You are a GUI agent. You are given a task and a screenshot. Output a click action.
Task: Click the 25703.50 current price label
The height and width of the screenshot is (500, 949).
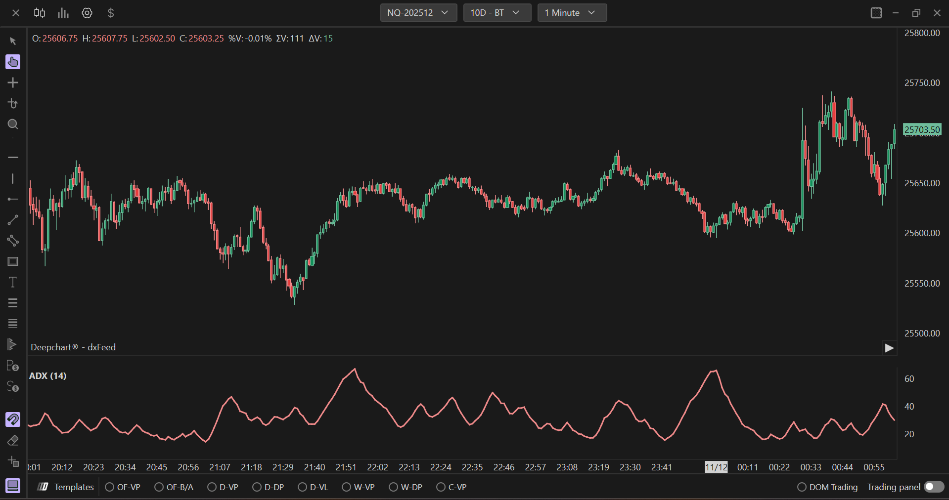[x=922, y=129]
